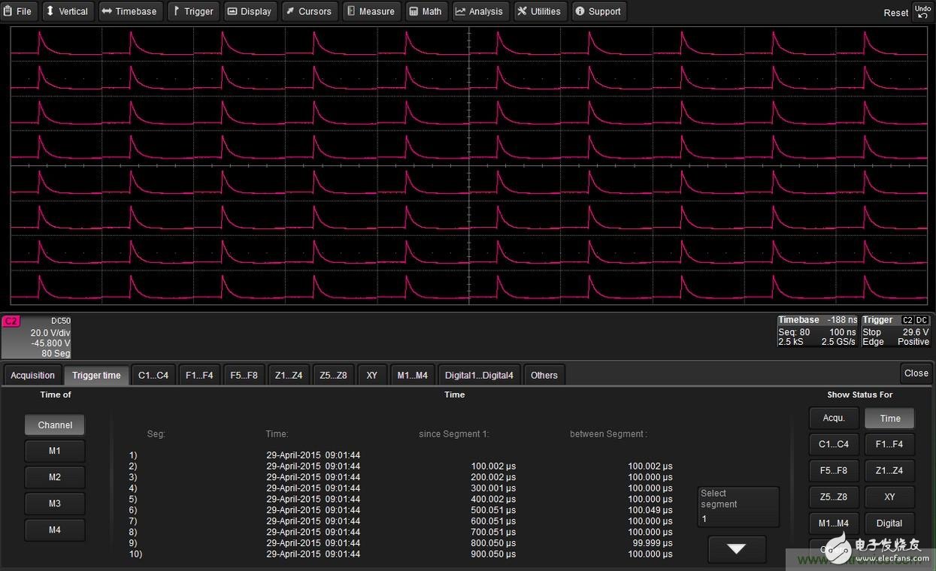Screen dimensions: 936x571
Task: Close the status dialog panel
Action: (x=916, y=373)
